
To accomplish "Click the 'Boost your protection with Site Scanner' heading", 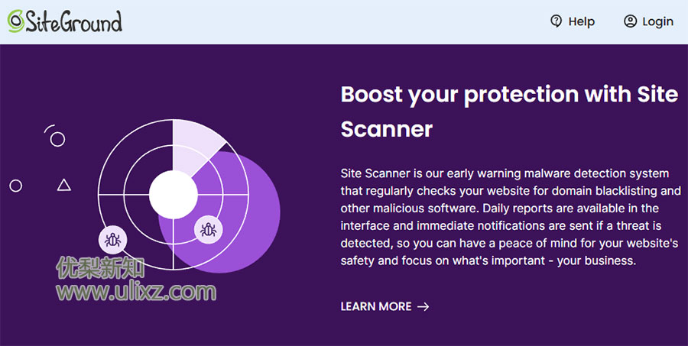I will pos(509,112).
